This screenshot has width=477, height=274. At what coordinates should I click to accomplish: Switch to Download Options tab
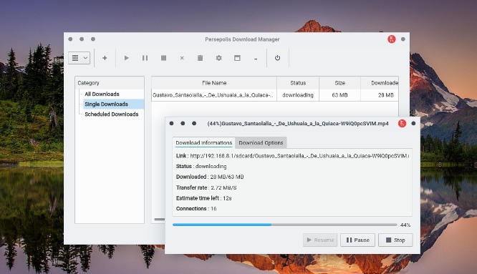coord(261,142)
